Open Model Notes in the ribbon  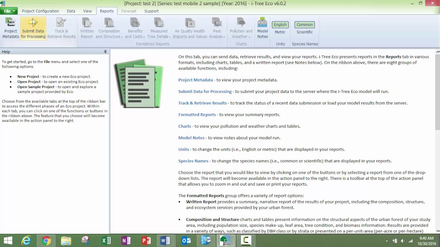click(x=262, y=28)
